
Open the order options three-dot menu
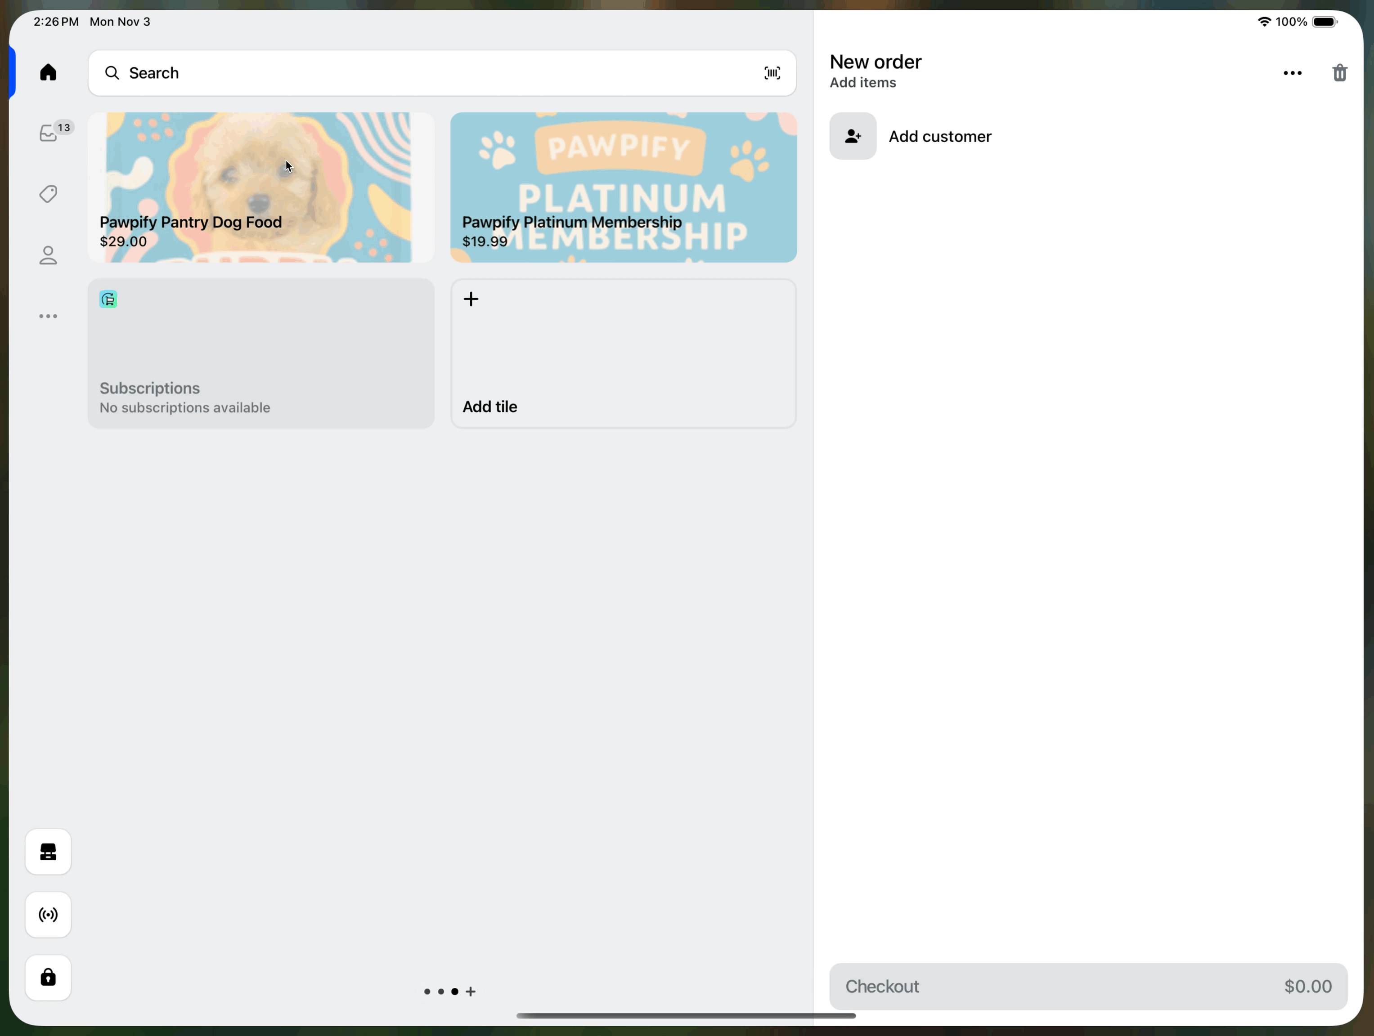(1292, 73)
